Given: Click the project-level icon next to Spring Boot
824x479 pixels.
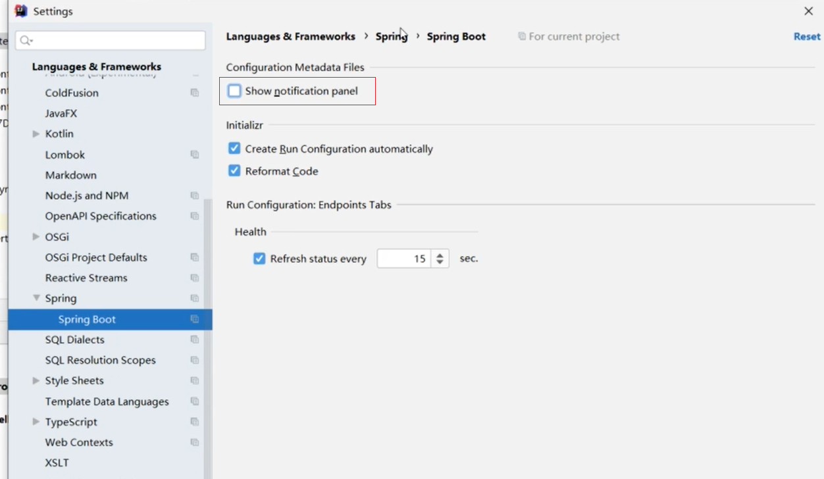Looking at the screenshot, I should (x=194, y=319).
